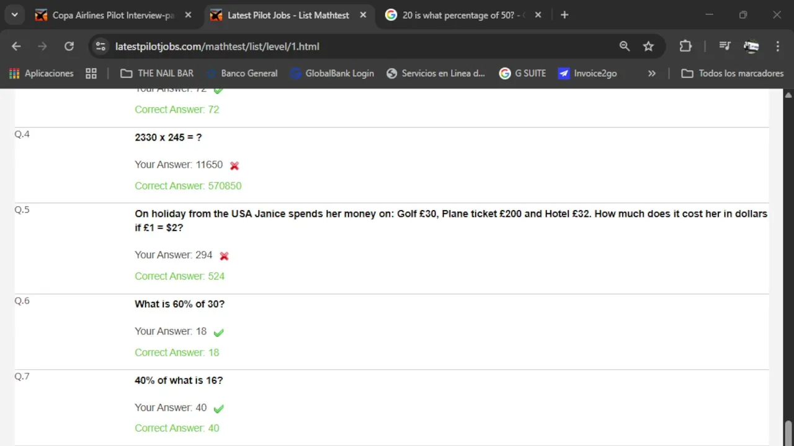This screenshot has width=794, height=446.
Task: Click the Q.5 question number label
Action: pos(22,210)
